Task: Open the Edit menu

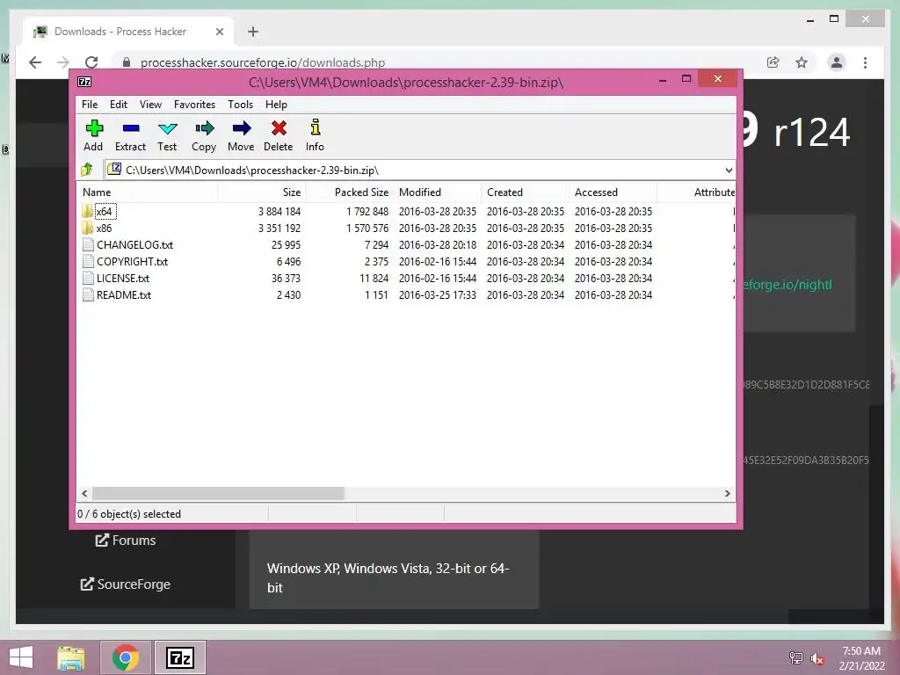Action: click(x=119, y=105)
